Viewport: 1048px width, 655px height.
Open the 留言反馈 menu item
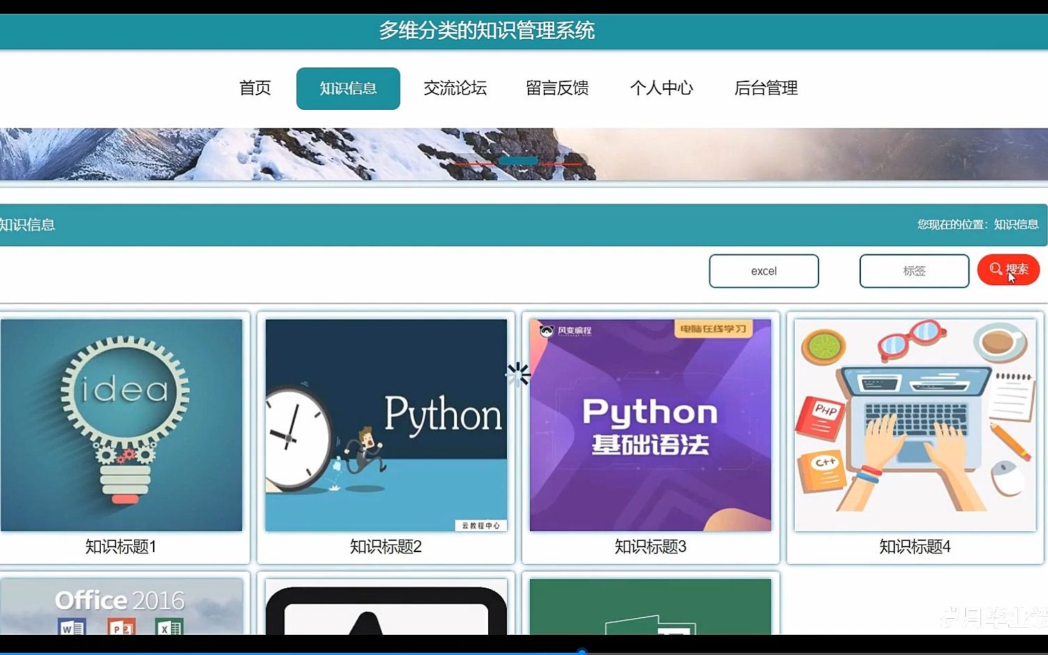pos(557,88)
